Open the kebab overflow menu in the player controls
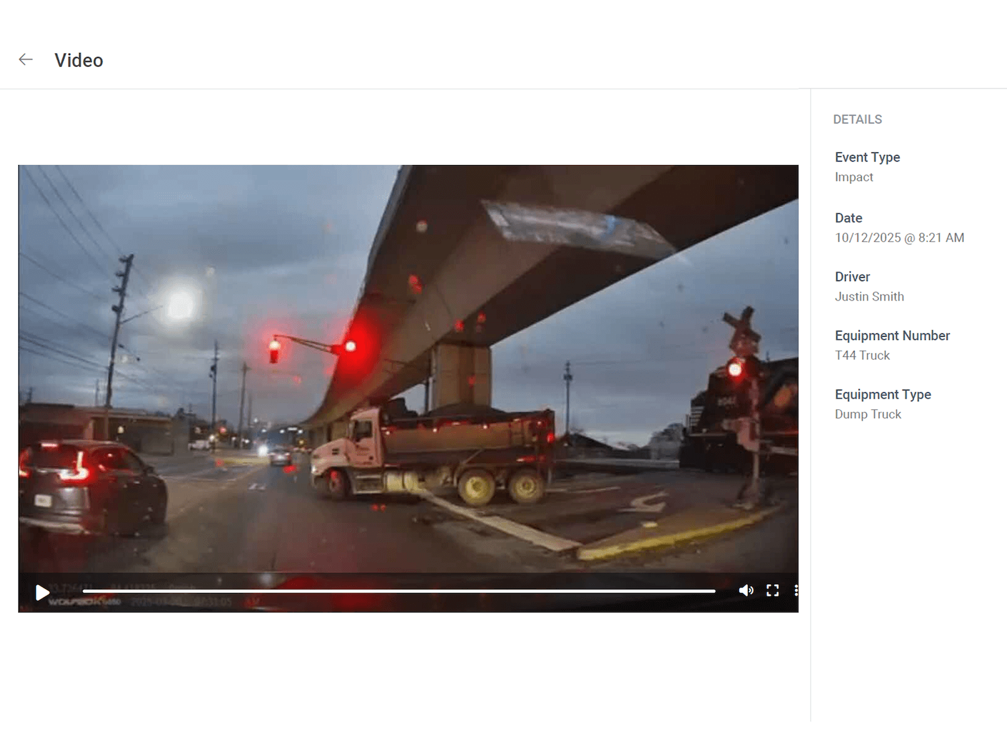1007x754 pixels. coord(797,590)
